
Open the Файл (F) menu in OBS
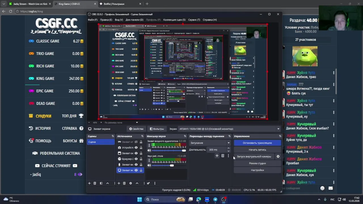93,20
